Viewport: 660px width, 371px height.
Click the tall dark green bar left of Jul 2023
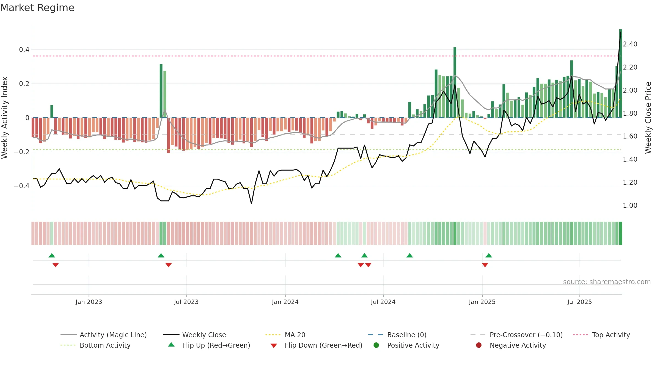click(161, 91)
